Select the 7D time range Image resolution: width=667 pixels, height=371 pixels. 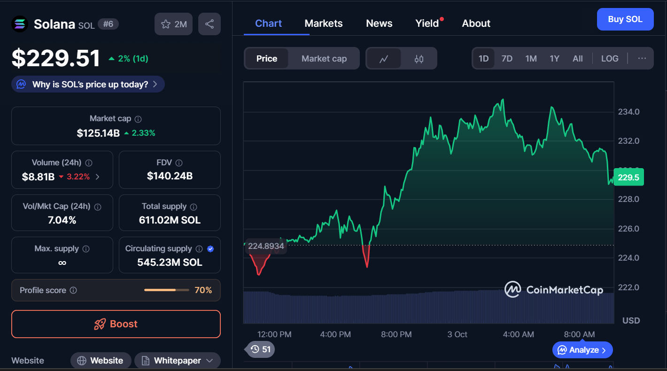pos(507,59)
